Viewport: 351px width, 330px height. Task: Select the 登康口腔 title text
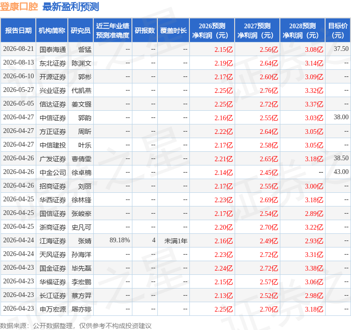point(19,7)
